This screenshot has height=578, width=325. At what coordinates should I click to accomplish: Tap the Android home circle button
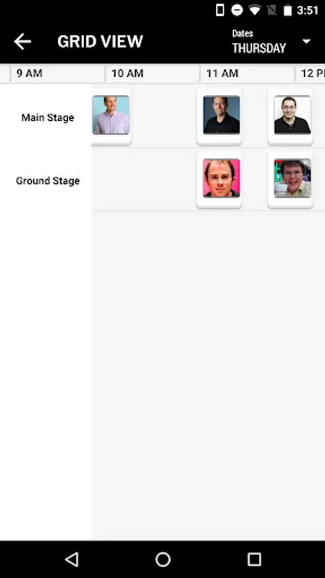162,559
